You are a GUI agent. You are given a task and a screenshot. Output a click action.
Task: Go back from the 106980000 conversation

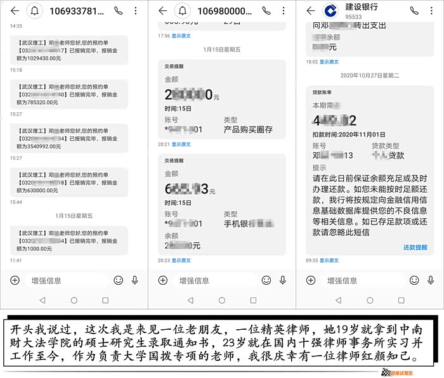coord(162,11)
